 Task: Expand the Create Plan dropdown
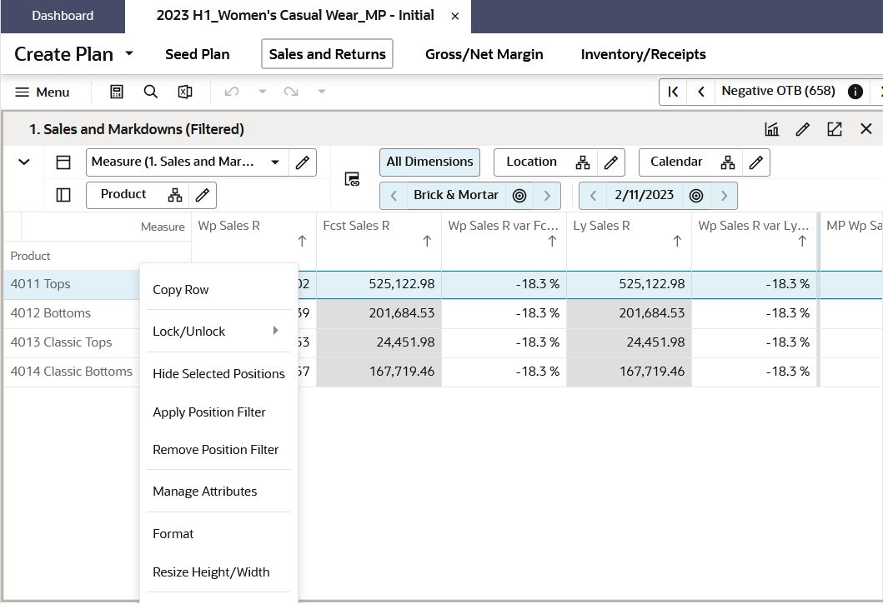coord(129,54)
